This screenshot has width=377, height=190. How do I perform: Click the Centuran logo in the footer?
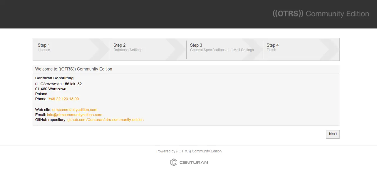(189, 162)
